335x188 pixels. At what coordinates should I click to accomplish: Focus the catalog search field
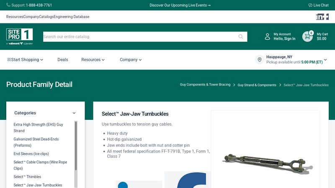coord(140,37)
